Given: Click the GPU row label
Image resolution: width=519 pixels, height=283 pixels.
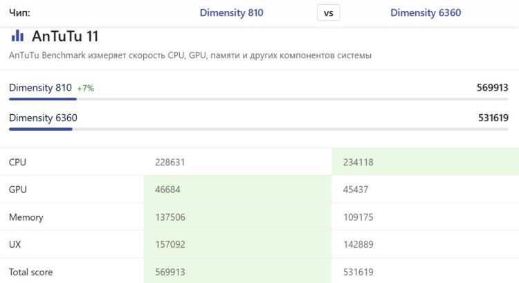Looking at the screenshot, I should pyautogui.click(x=18, y=190).
